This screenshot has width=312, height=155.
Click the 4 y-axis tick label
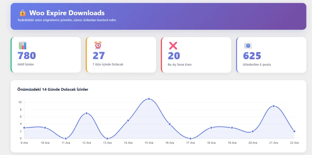[21, 124]
